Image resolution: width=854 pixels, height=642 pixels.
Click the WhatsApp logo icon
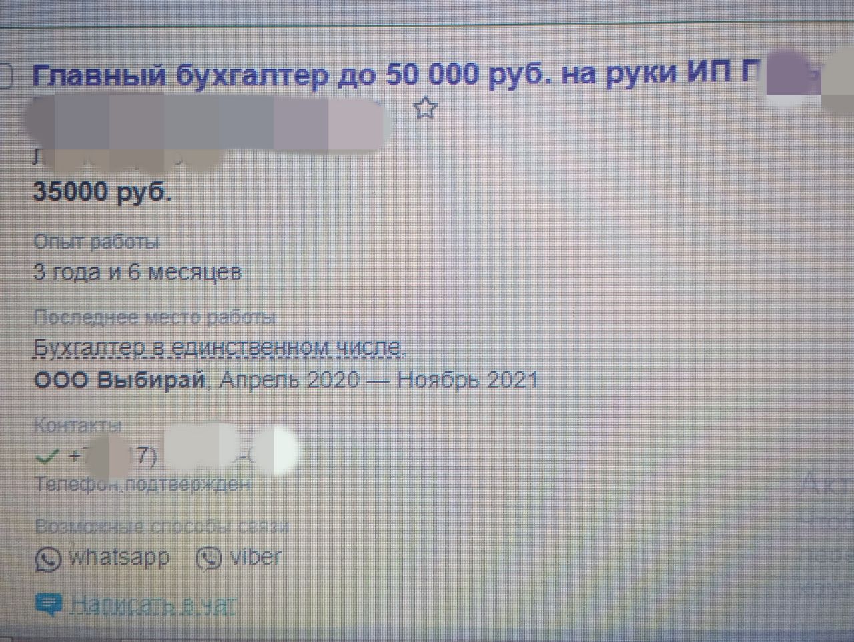(48, 559)
